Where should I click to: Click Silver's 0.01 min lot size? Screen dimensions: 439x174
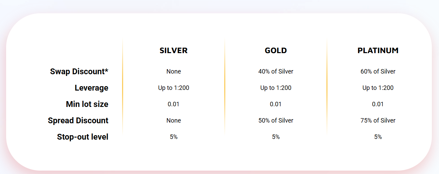[x=174, y=104]
